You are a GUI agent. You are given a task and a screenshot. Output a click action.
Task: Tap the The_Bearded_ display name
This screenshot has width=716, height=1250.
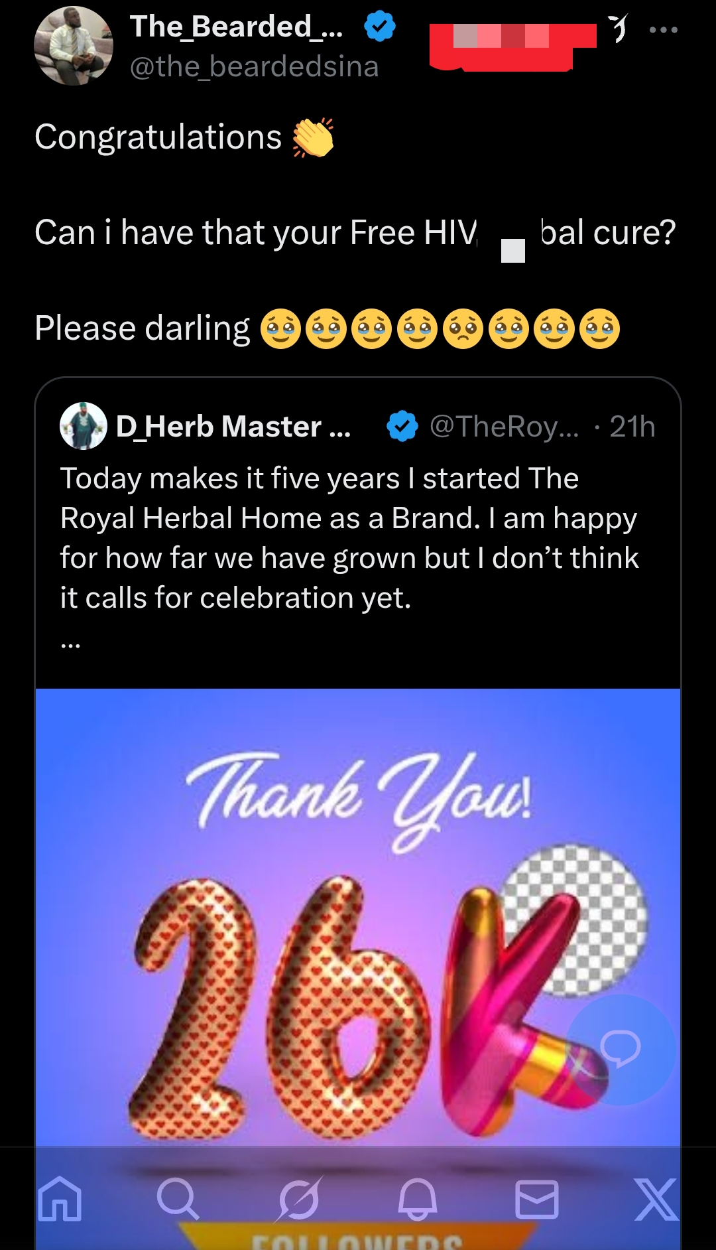[236, 27]
